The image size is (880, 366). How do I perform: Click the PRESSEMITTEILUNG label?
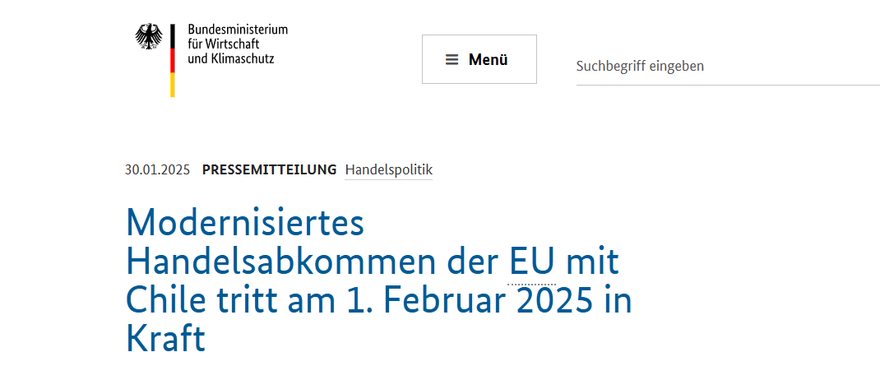(x=269, y=170)
